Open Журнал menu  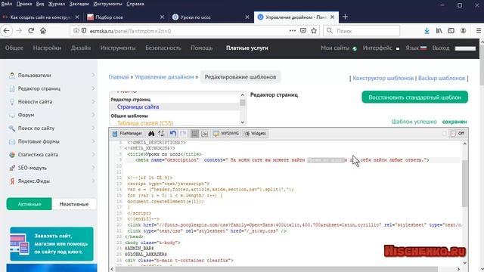57,4
